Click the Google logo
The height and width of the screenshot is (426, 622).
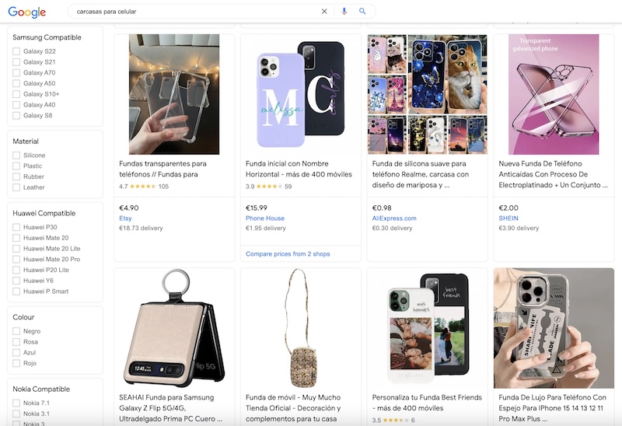(x=27, y=12)
